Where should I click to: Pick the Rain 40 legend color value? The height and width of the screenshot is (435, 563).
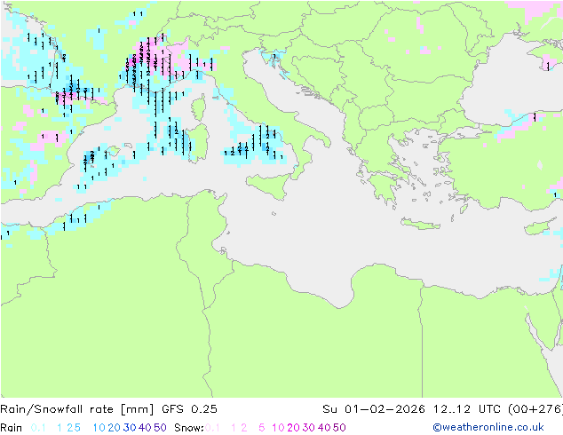click(145, 428)
